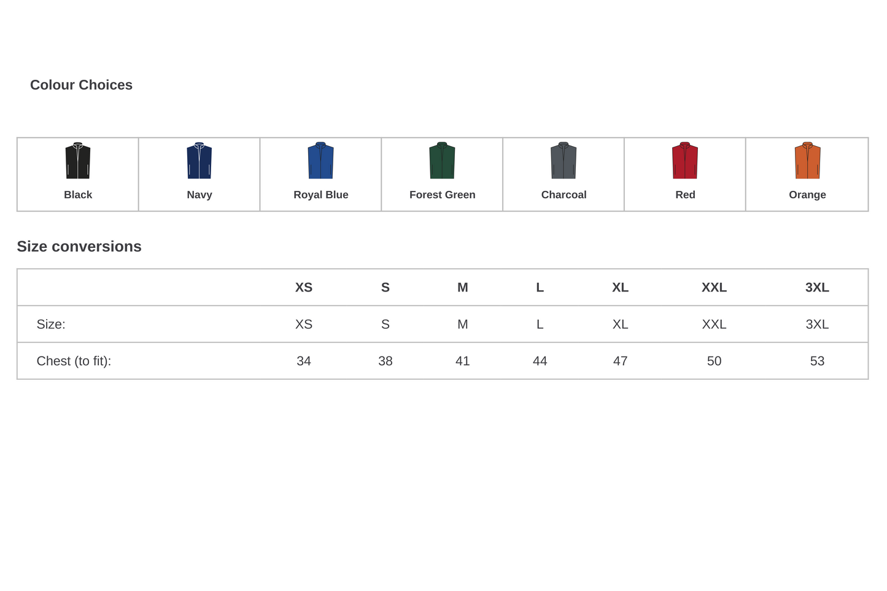
Task: Click the Chest (to fit) row label
Action: pos(74,361)
